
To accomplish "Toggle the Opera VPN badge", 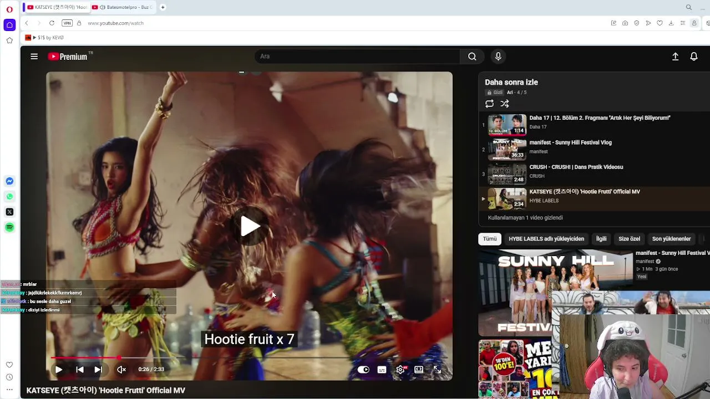I will pyautogui.click(x=67, y=23).
